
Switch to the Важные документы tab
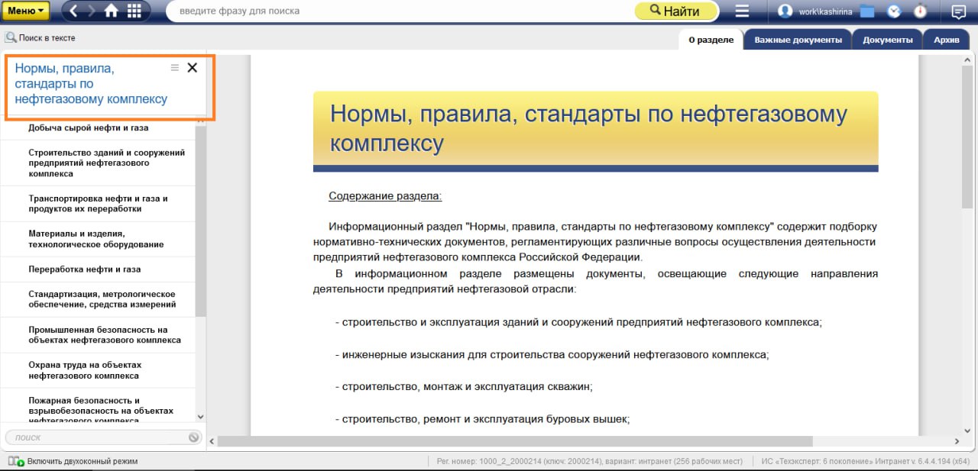point(798,40)
